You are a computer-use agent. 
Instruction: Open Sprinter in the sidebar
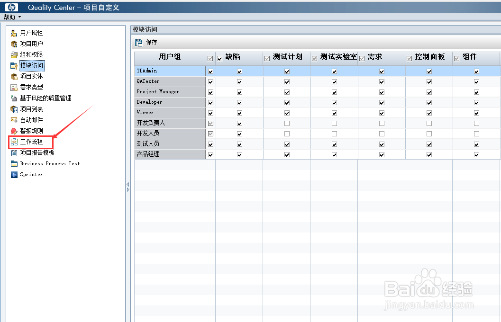pyautogui.click(x=31, y=175)
